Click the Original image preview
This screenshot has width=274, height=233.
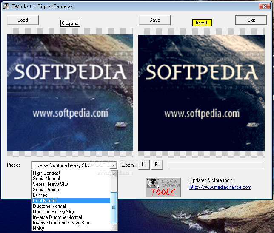pos(70,93)
